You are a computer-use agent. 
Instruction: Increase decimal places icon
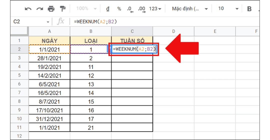click(142, 9)
